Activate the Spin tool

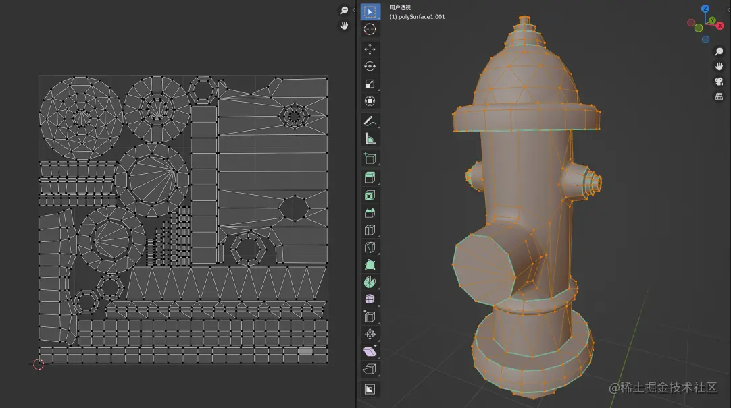click(370, 283)
